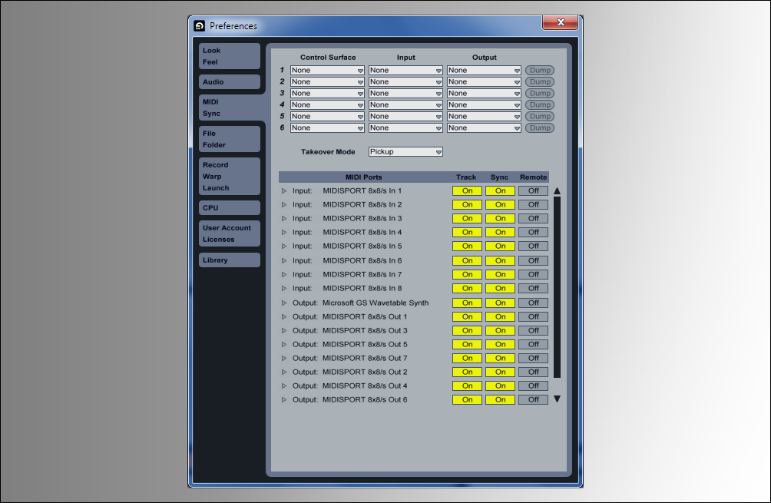The height and width of the screenshot is (503, 771).
Task: Enable Remote for MIDISPORT 8x8/s Out 1
Action: coord(533,316)
